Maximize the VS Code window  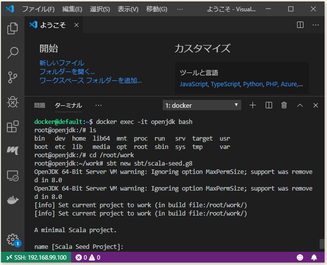tap(291, 9)
